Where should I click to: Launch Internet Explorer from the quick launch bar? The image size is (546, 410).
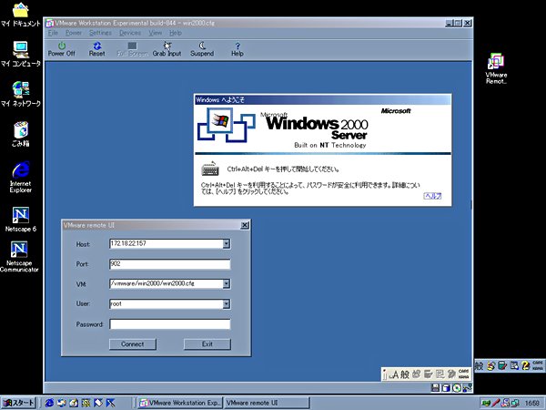click(49, 403)
